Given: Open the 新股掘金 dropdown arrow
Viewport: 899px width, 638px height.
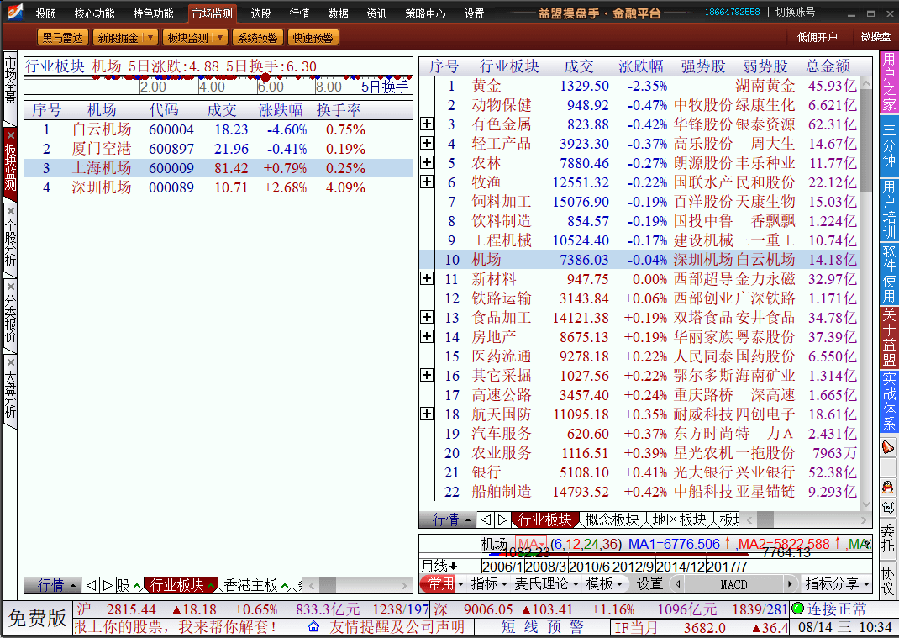Looking at the screenshot, I should point(150,37).
